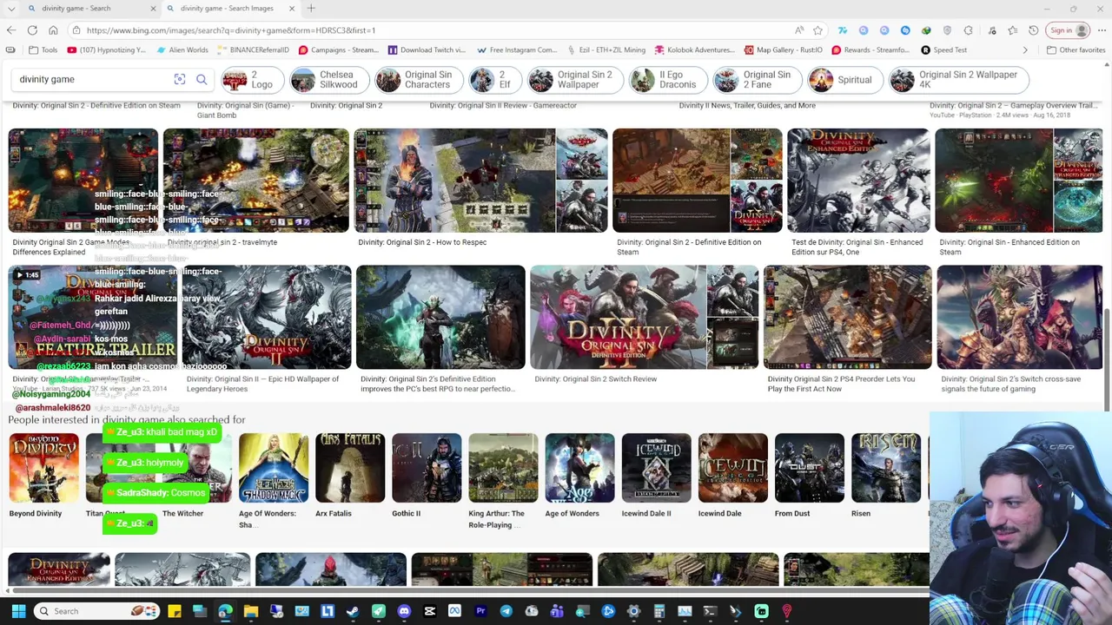Open the 'Alien Worlds' bookmark
The height and width of the screenshot is (625, 1112).
click(182, 50)
